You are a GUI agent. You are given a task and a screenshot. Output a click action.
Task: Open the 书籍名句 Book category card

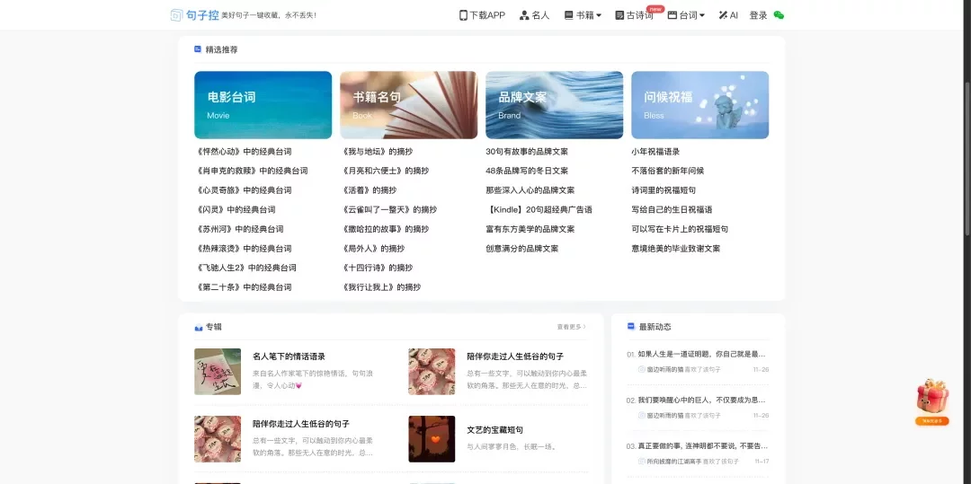tap(409, 105)
